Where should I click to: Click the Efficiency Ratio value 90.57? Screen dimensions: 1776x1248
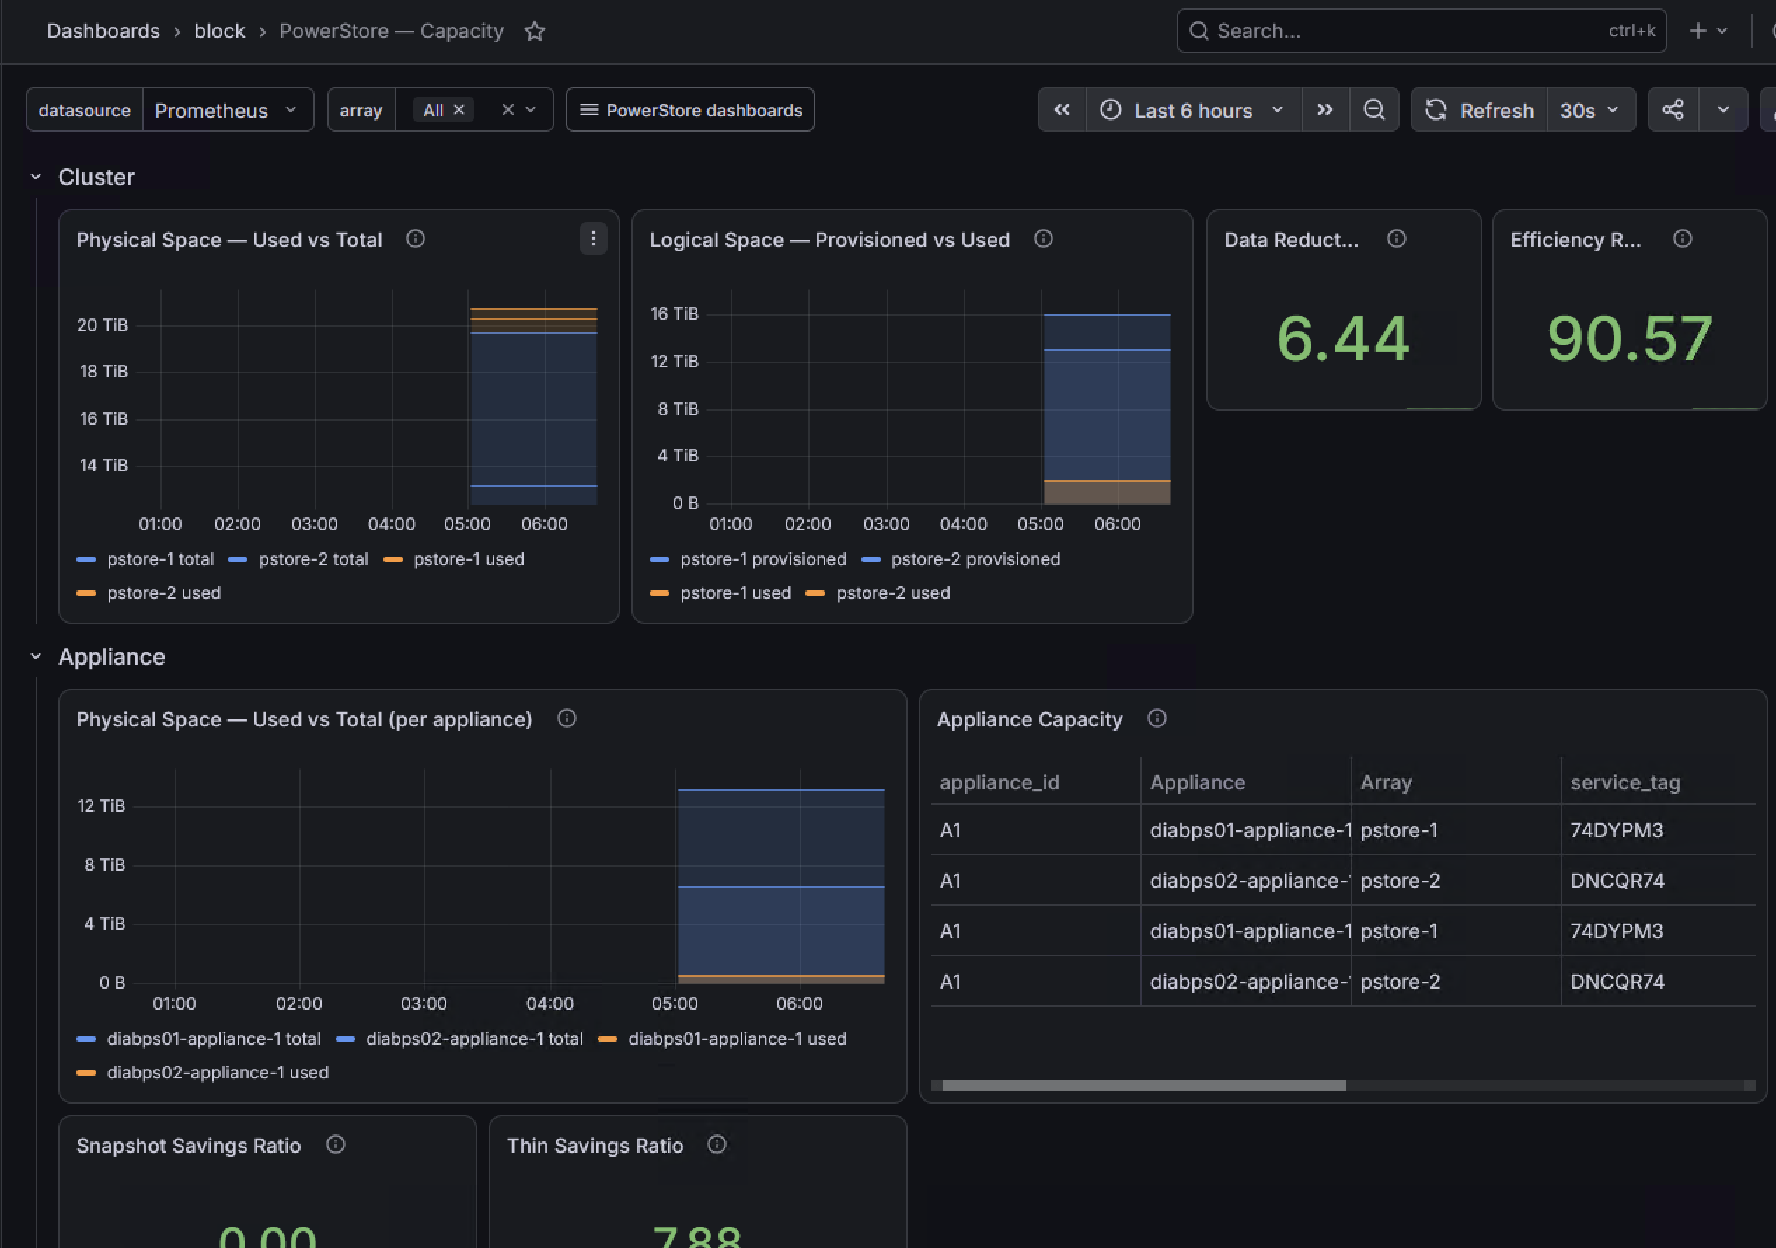coord(1630,338)
